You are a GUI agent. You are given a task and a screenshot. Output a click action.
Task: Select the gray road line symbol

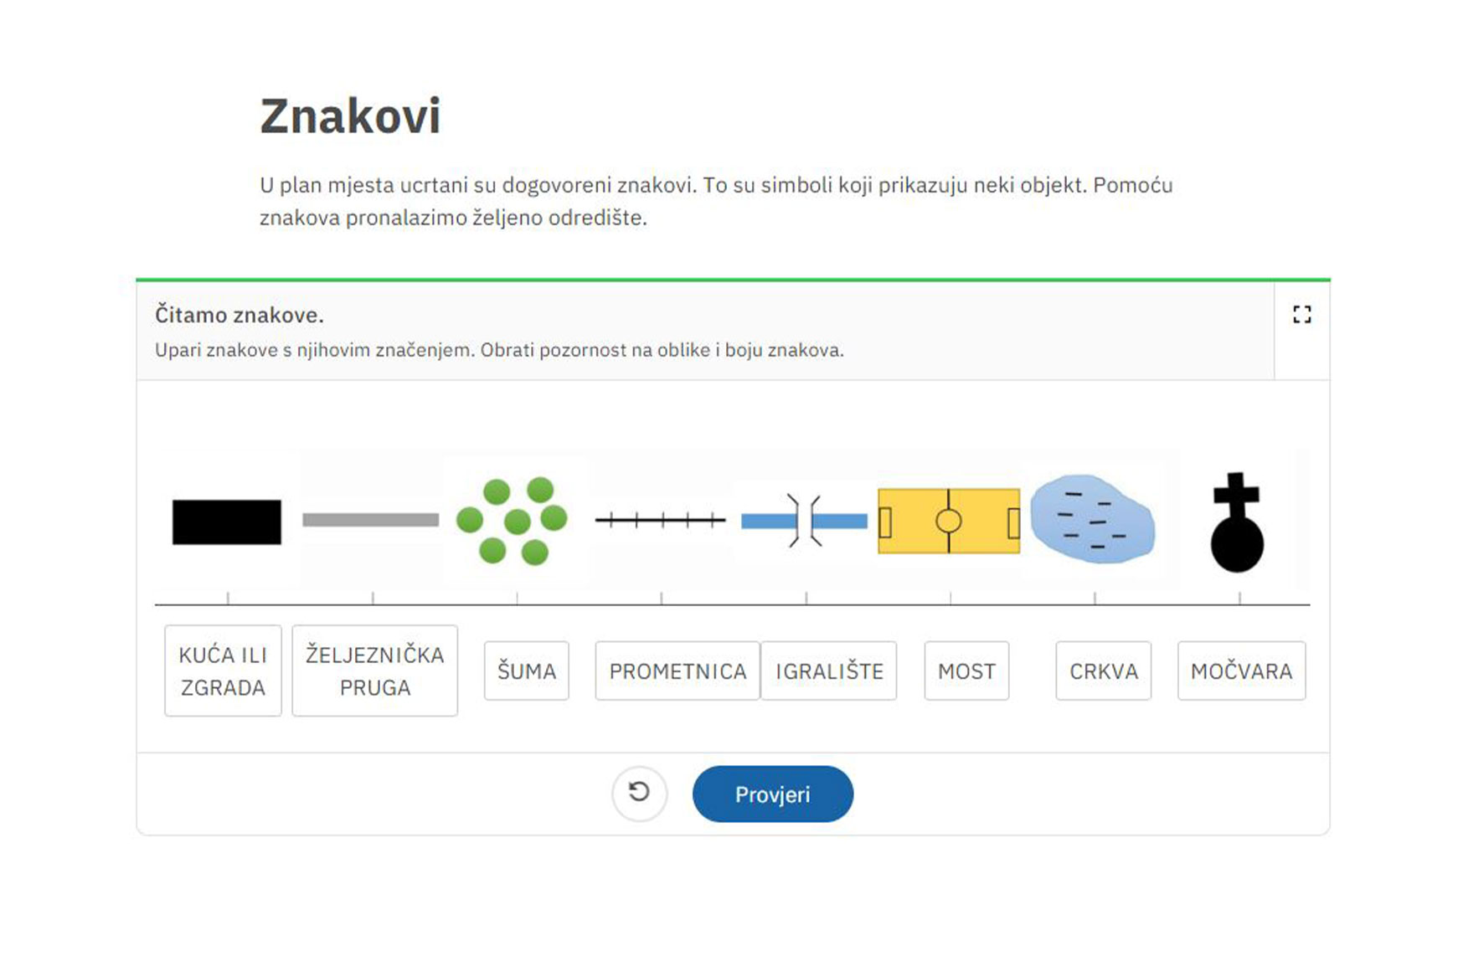coord(370,520)
